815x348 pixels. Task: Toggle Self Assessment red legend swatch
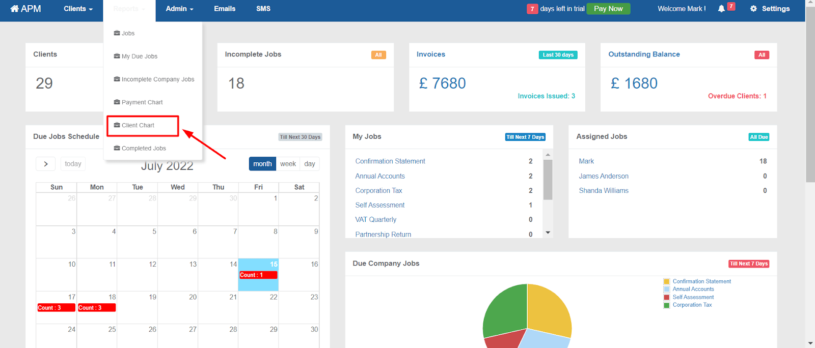click(666, 297)
